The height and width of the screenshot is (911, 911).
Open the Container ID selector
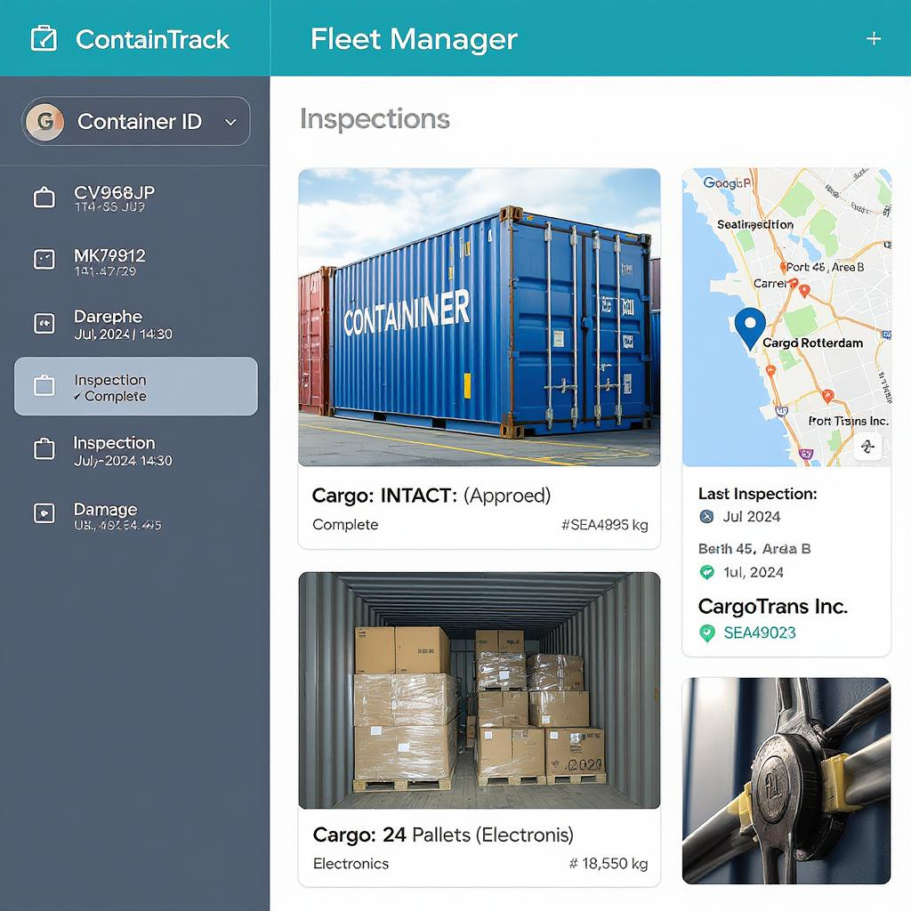pos(136,121)
